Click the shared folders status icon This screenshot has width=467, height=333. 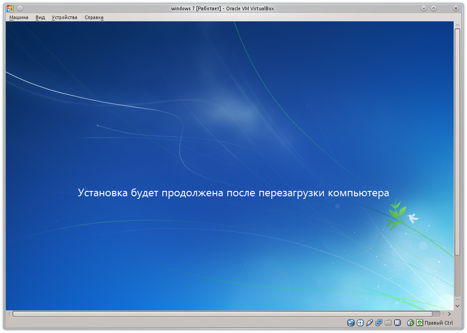click(x=388, y=323)
